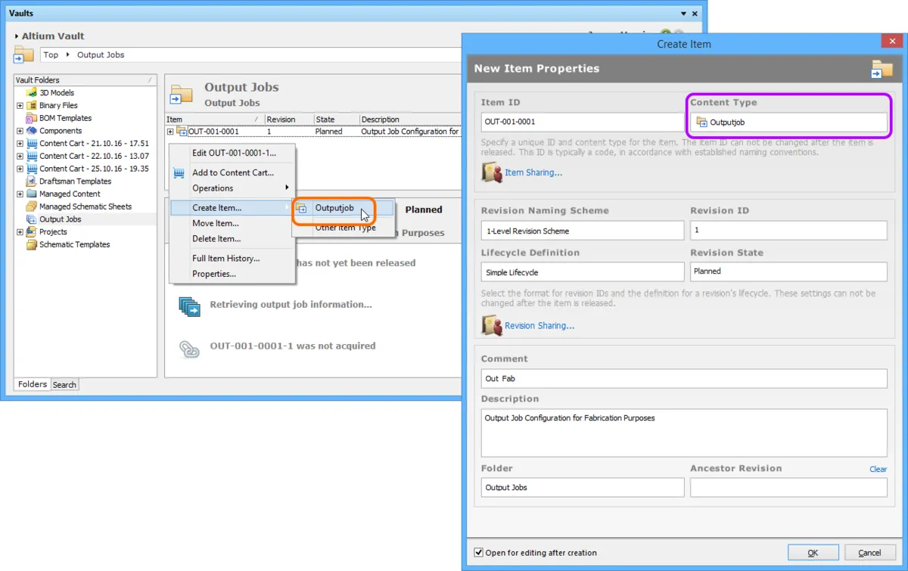Select Move Item in the context menu
Viewport: 908px width, 571px height.
pyautogui.click(x=232, y=223)
